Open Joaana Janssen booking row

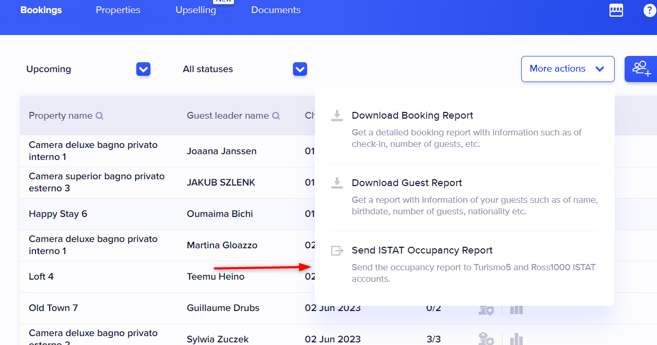221,151
